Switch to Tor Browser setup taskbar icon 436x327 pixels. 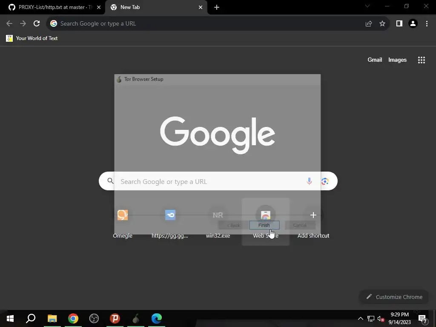(136, 318)
